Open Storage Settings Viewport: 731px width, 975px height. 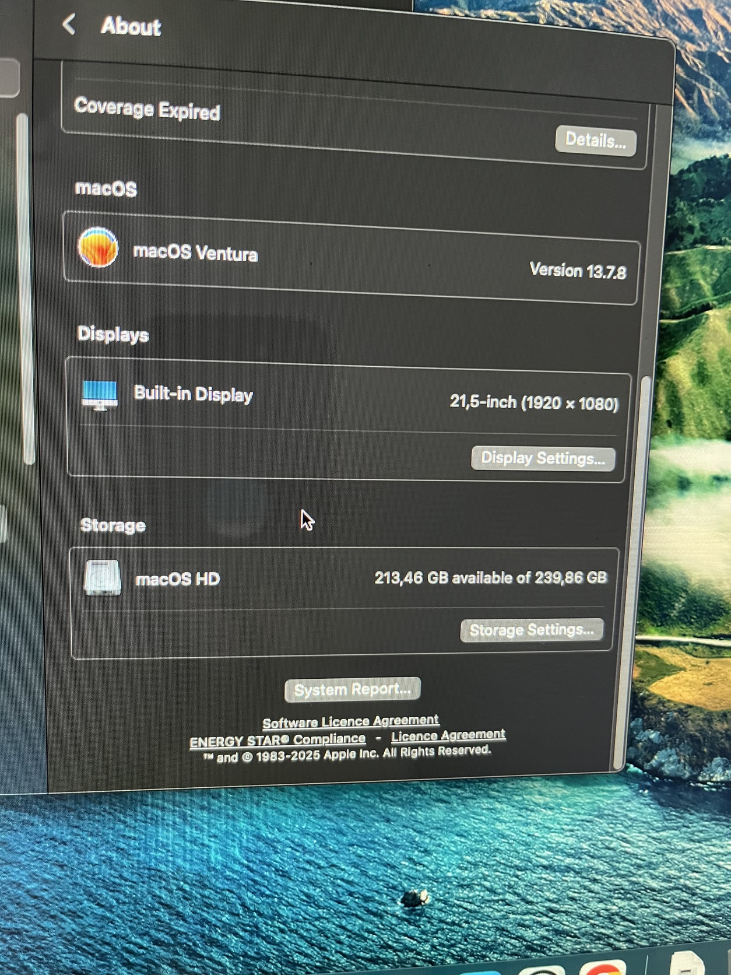click(x=532, y=630)
